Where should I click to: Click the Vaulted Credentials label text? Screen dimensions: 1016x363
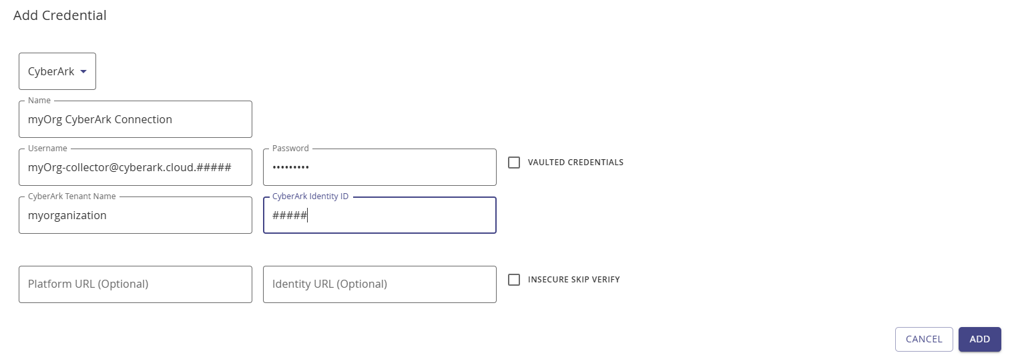575,163
